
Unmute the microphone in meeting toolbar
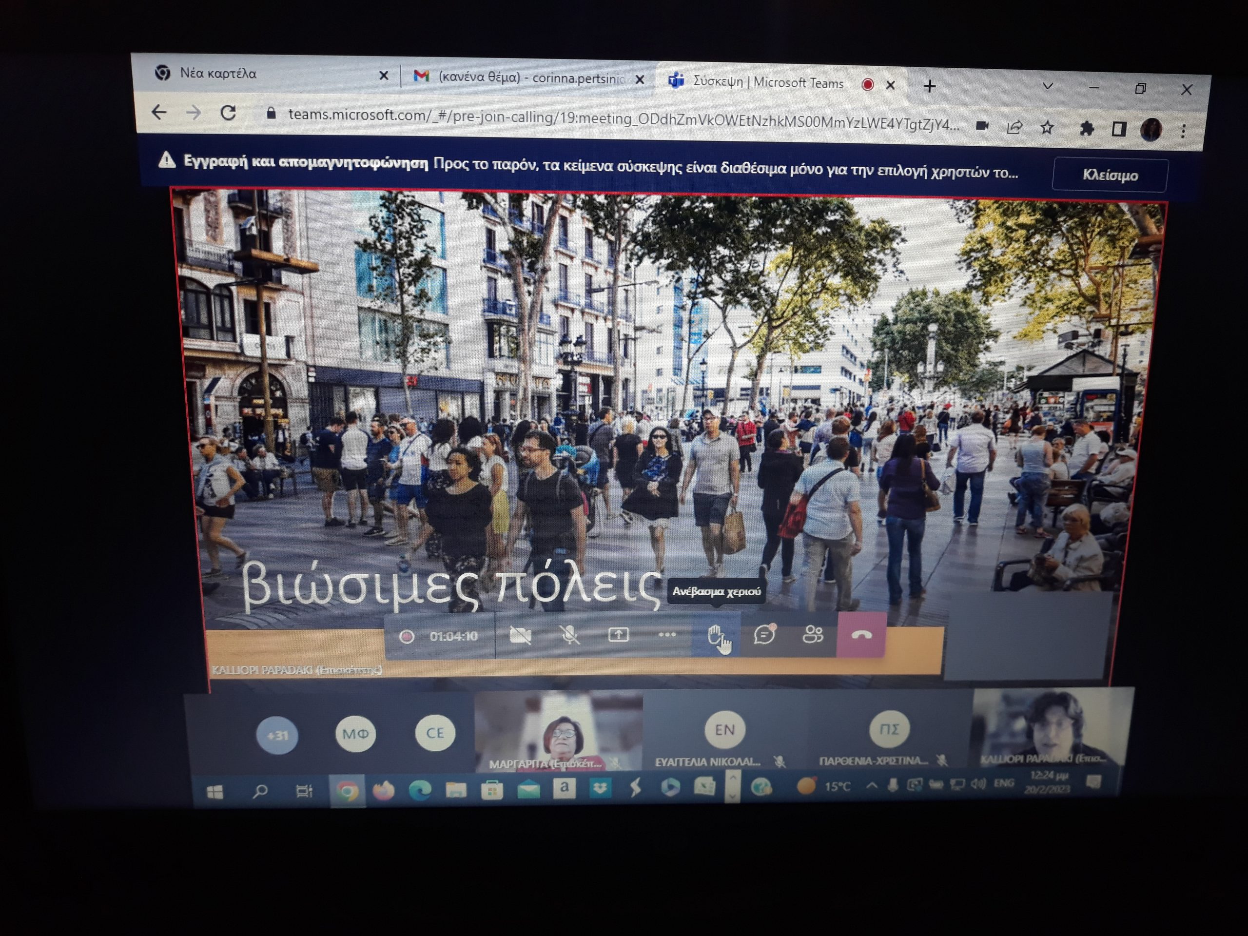[x=570, y=635]
